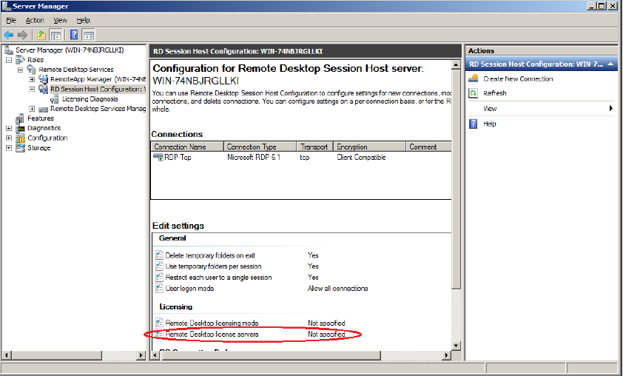Open the File menu

click(x=11, y=20)
